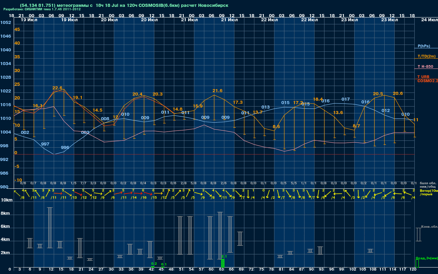Click the 20.3 temperature label
This screenshot has width=438, height=274.
point(158,94)
